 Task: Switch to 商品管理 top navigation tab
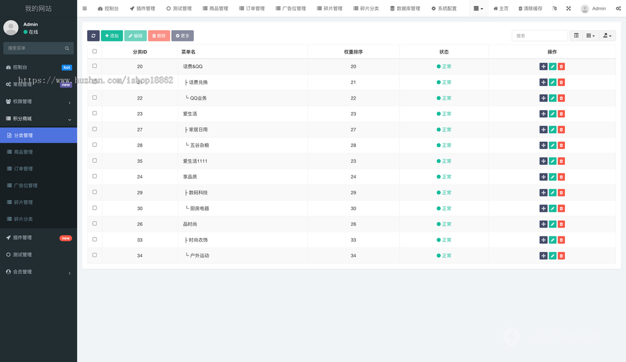coord(215,8)
